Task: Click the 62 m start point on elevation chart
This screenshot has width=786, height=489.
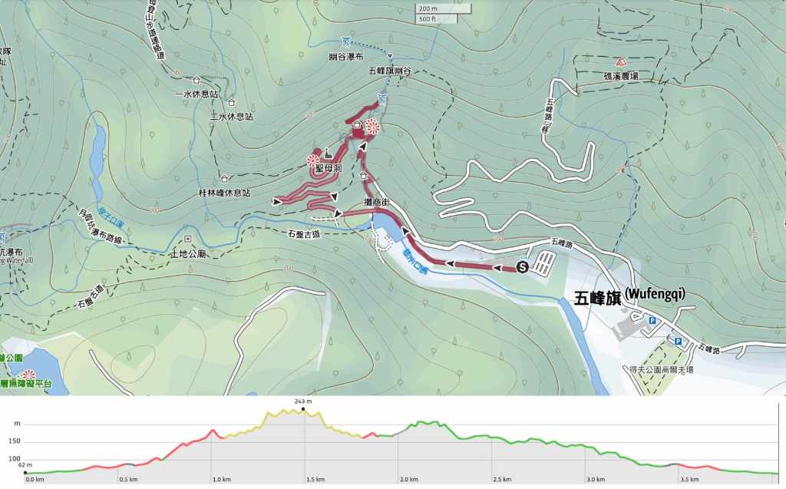Action: (x=25, y=472)
